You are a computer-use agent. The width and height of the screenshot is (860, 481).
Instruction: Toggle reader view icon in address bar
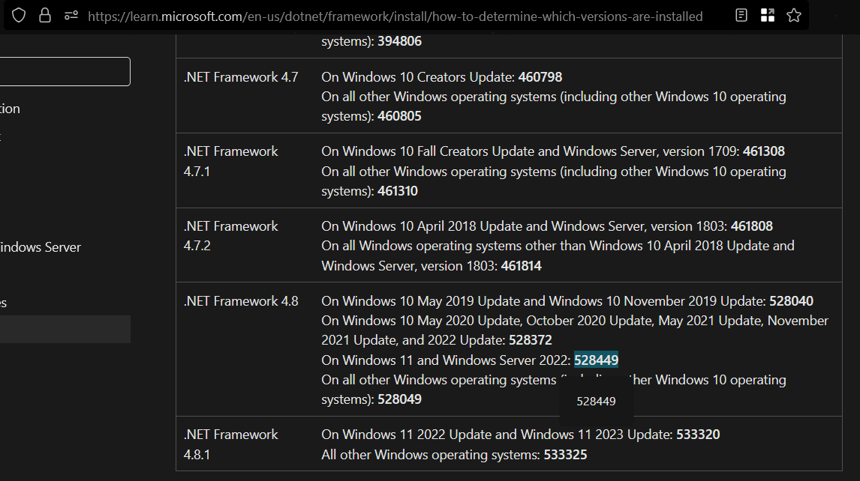click(x=741, y=16)
